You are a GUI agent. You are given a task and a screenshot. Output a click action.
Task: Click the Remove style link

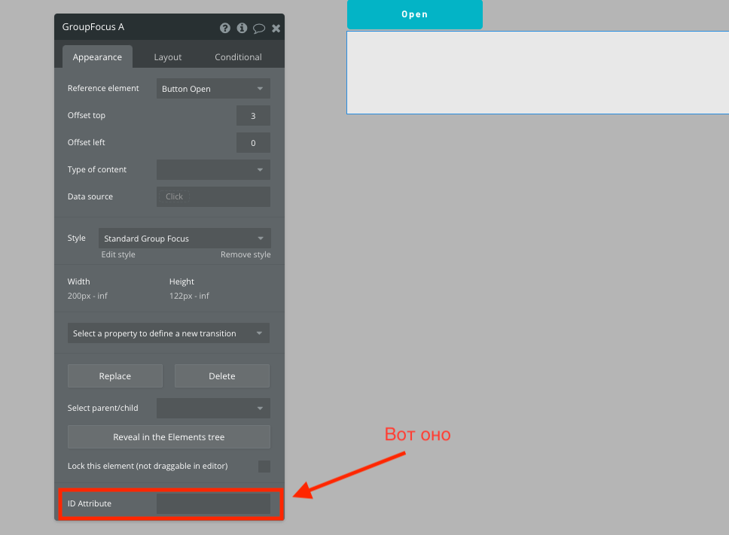coord(246,254)
